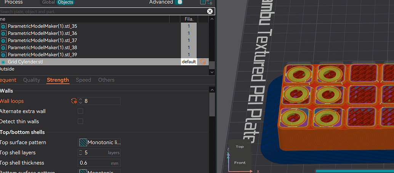The width and height of the screenshot is (394, 173).
Task: Select ParametricModelMaker(1).stl_39 in object list
Action: (x=42, y=55)
